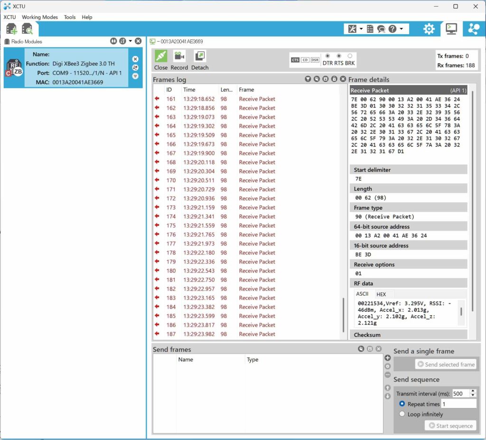Click the 0013A20041AE3669 console tab

pos(177,41)
